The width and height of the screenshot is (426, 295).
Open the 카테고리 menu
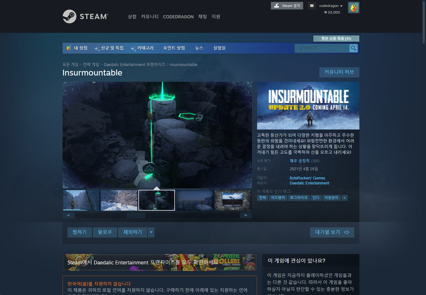coord(142,48)
